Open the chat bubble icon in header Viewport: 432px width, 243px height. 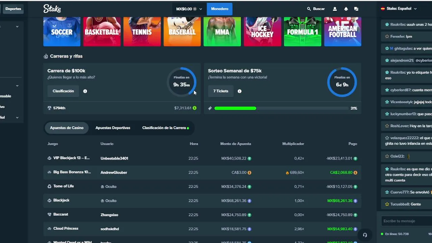[x=356, y=9]
